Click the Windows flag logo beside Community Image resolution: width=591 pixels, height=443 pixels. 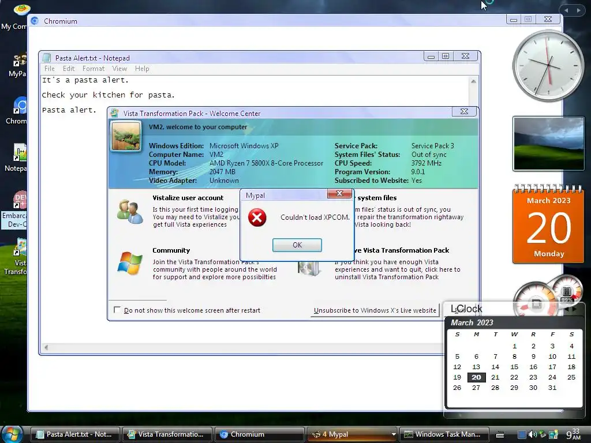pyautogui.click(x=130, y=263)
